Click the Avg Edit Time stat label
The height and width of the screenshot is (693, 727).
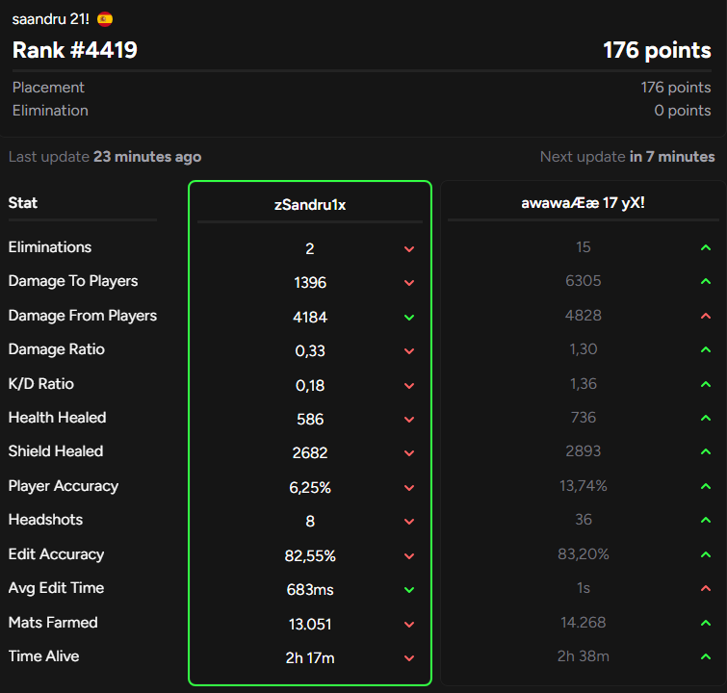(x=56, y=588)
